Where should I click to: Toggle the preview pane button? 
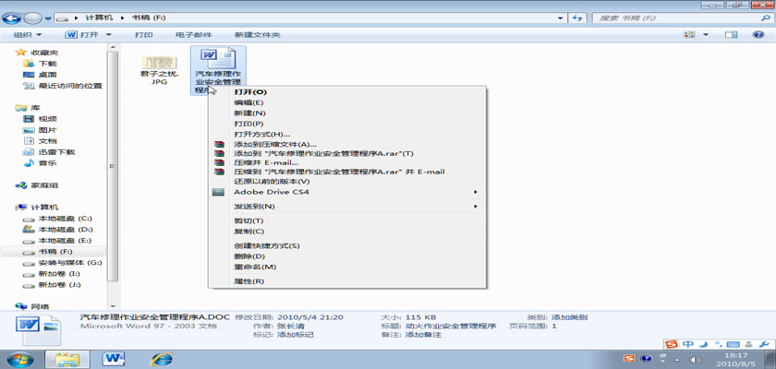coord(730,35)
